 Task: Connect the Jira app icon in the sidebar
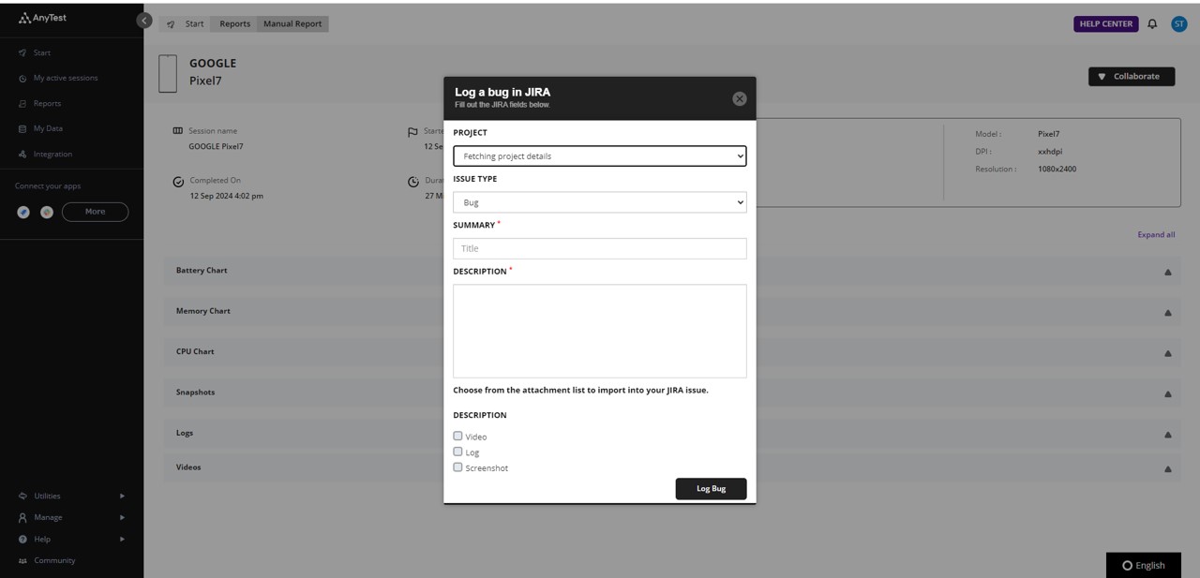pos(23,212)
